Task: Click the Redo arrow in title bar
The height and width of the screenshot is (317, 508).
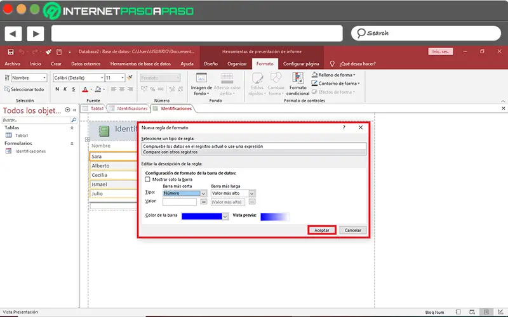Action: click(35, 52)
